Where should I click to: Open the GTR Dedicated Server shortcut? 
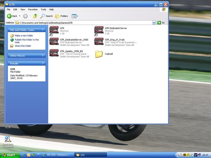tap(99, 31)
